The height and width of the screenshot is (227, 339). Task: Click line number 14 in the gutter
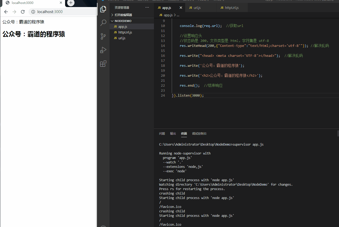163,46
